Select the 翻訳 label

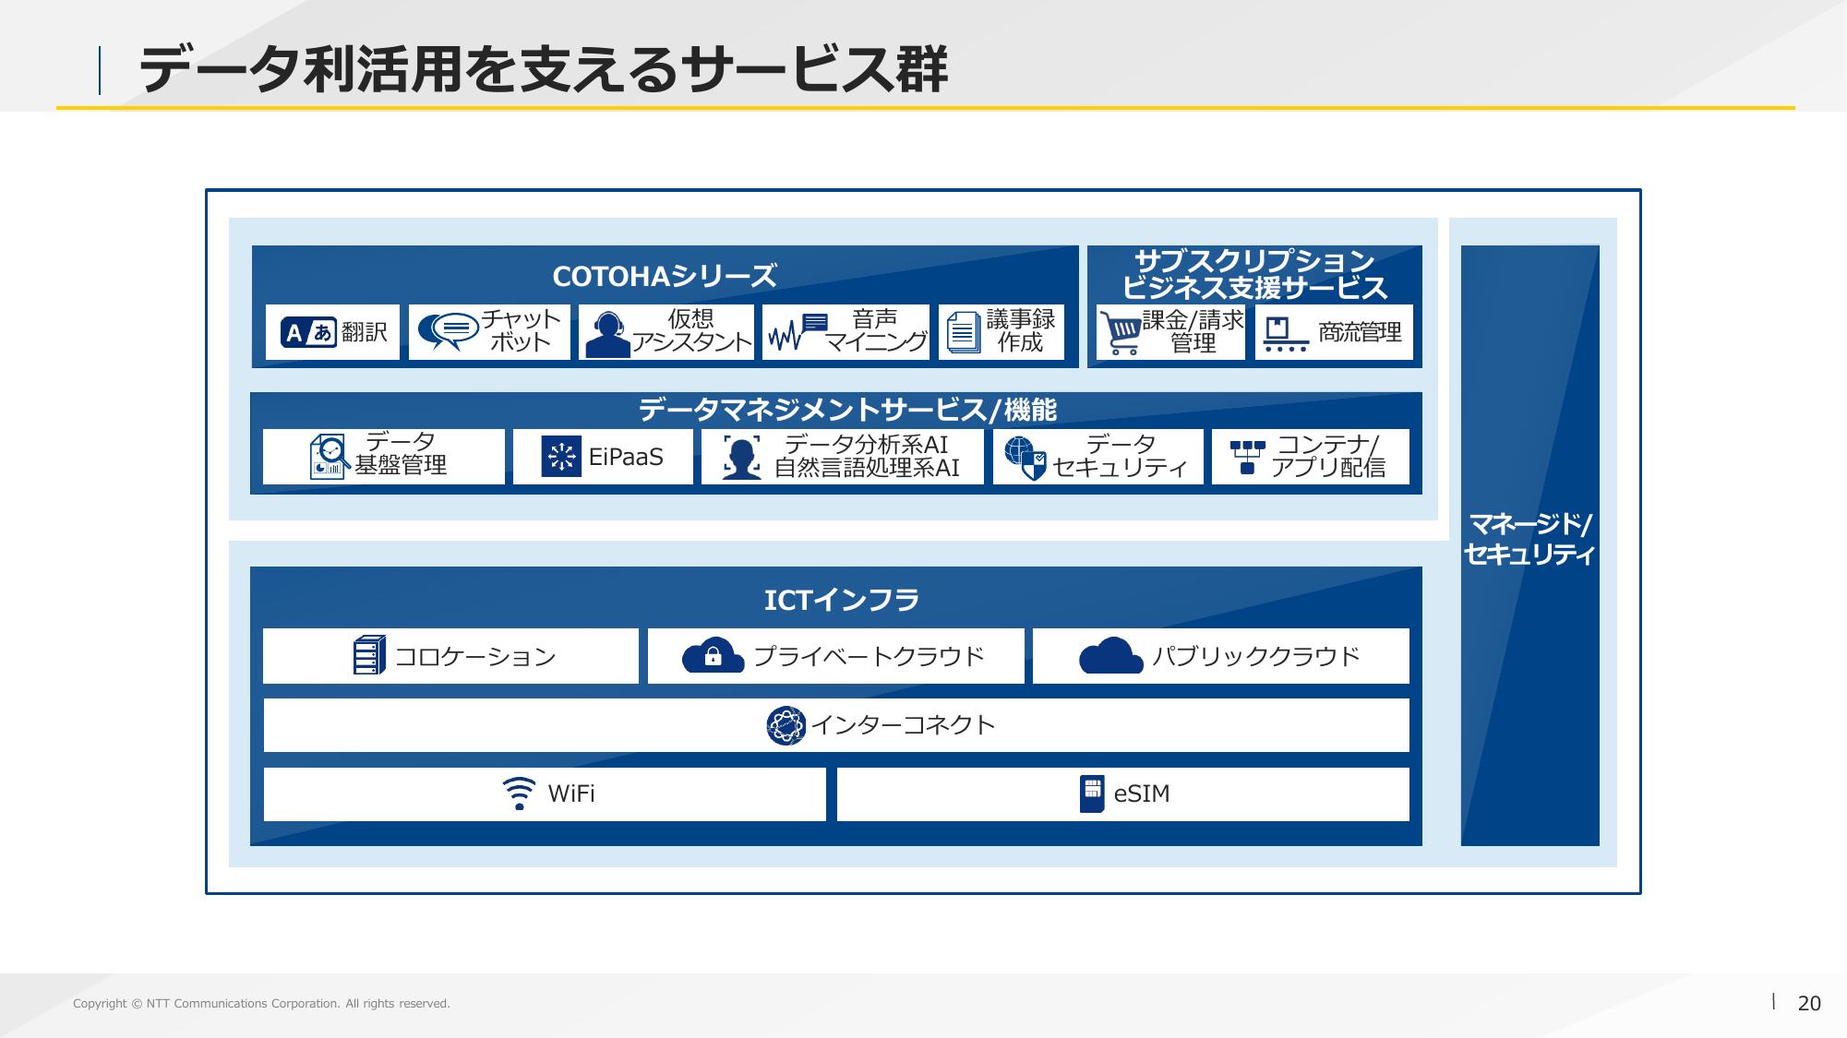point(365,332)
